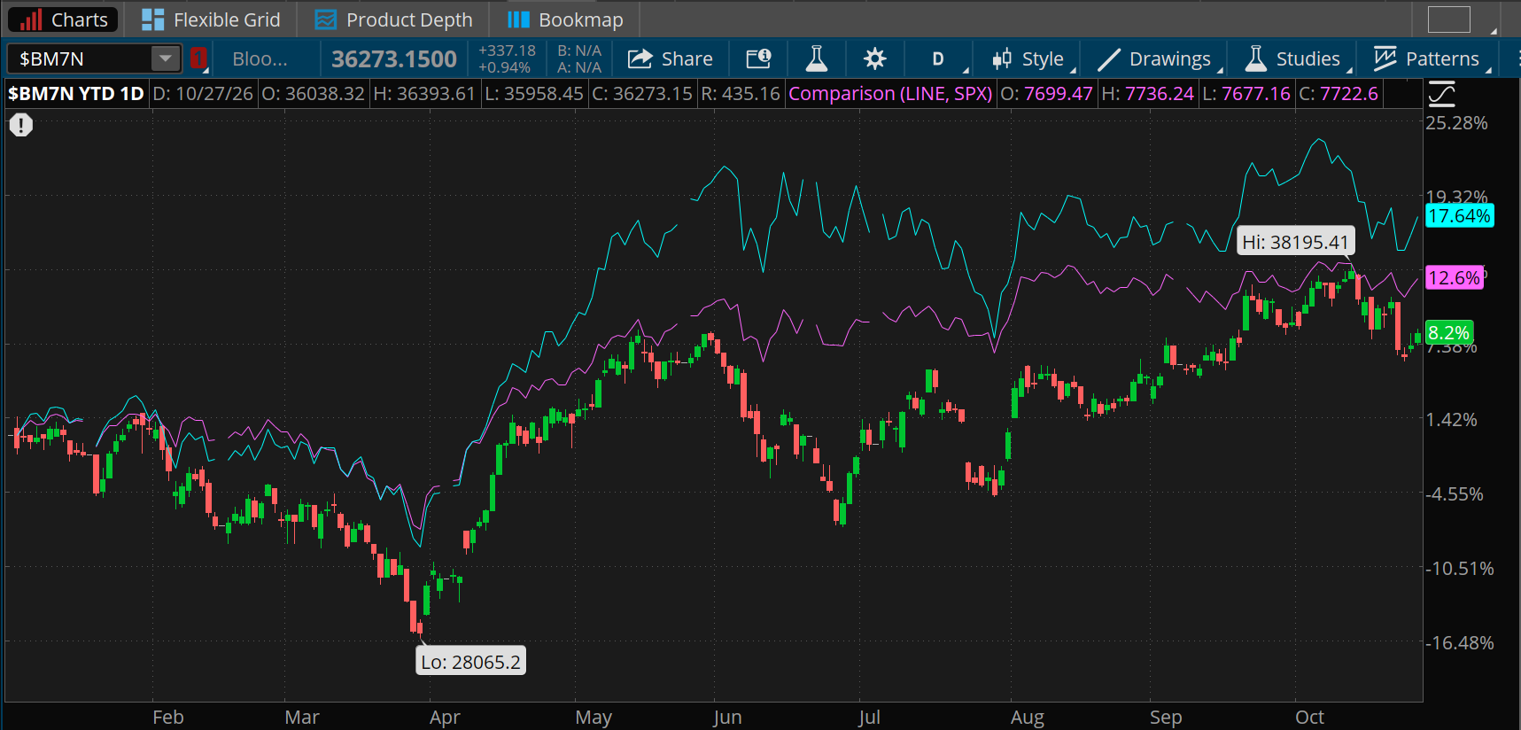
Task: Click the Bookmap tab icon
Action: tap(518, 19)
